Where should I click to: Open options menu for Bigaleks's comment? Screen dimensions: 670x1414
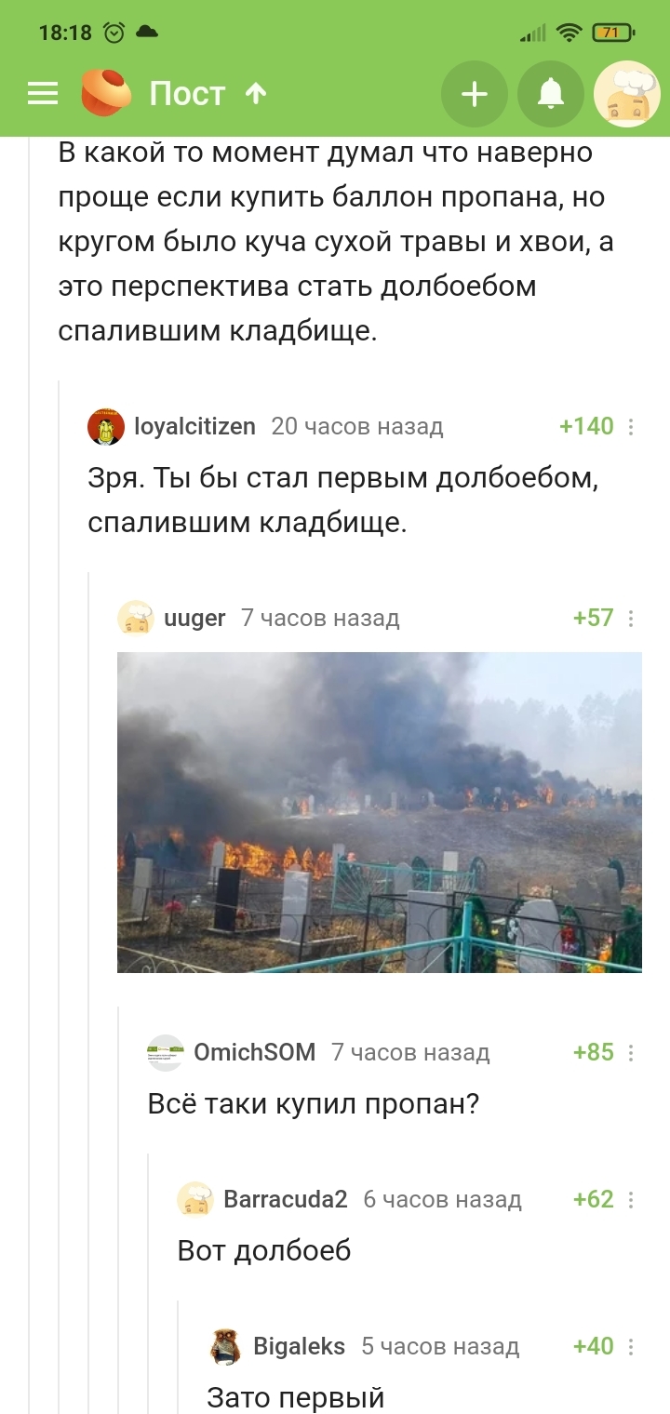(631, 1346)
